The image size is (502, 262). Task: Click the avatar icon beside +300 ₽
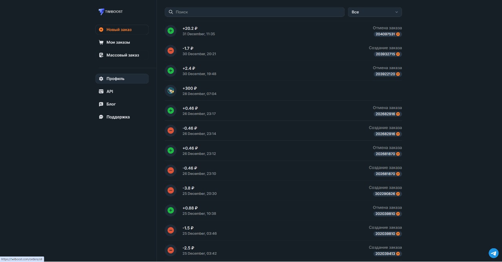[171, 91]
